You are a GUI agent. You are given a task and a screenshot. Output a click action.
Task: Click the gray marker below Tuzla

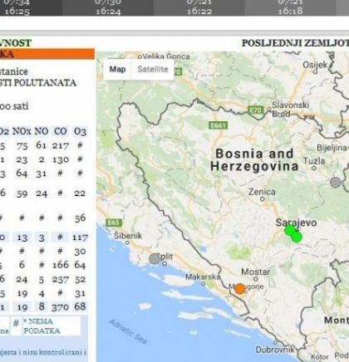point(336,183)
